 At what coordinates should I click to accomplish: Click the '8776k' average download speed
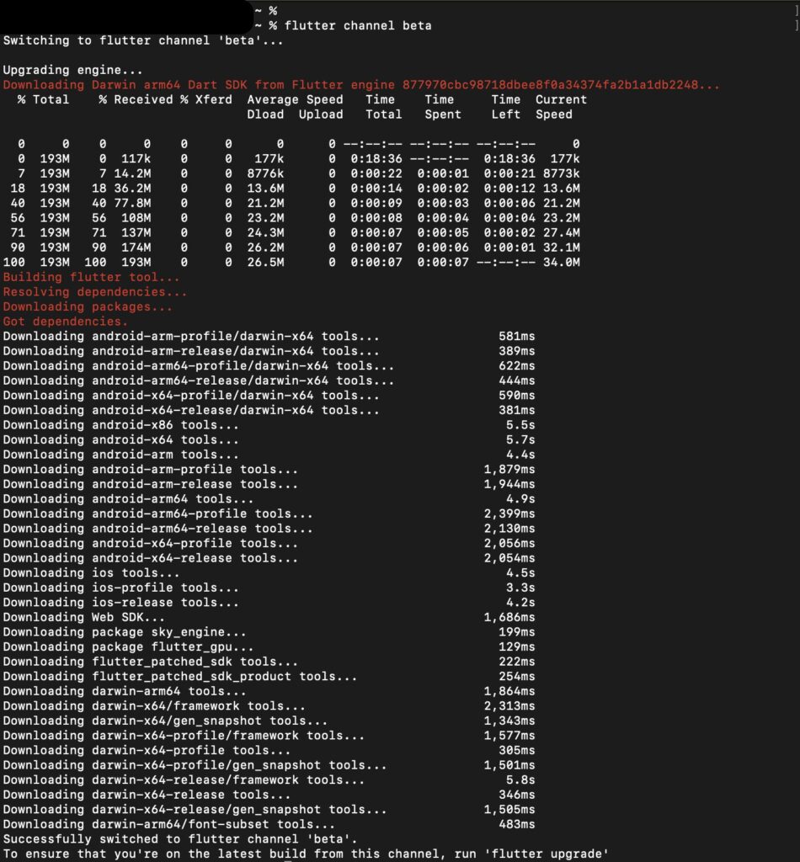tap(265, 173)
